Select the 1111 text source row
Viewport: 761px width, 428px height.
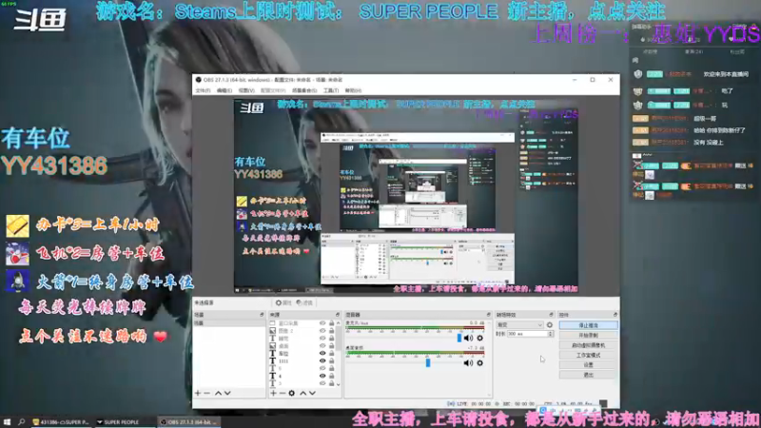pyautogui.click(x=302, y=361)
